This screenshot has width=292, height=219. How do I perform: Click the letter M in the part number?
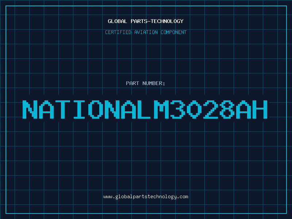[x=161, y=109]
